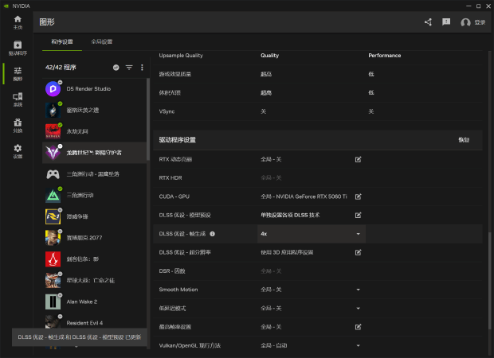Edit the 最高帧率设置 setting
This screenshot has height=358, width=494.
pyautogui.click(x=359, y=327)
